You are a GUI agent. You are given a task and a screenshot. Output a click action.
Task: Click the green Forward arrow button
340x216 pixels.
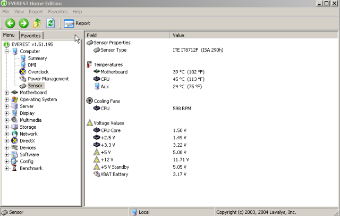click(23, 23)
